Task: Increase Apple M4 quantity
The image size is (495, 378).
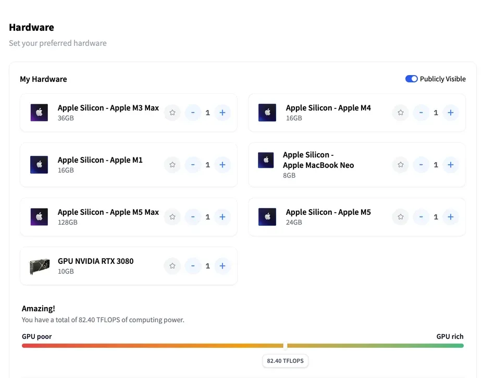Action: click(451, 113)
